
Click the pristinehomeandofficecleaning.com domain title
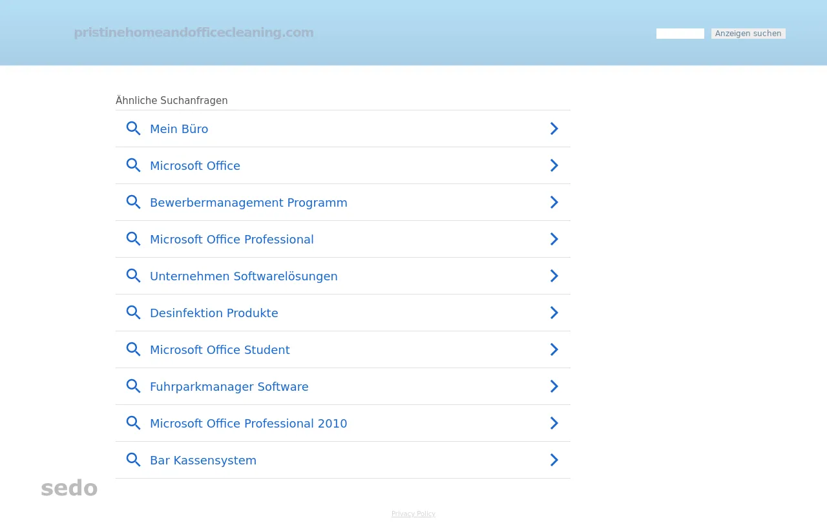pyautogui.click(x=194, y=32)
